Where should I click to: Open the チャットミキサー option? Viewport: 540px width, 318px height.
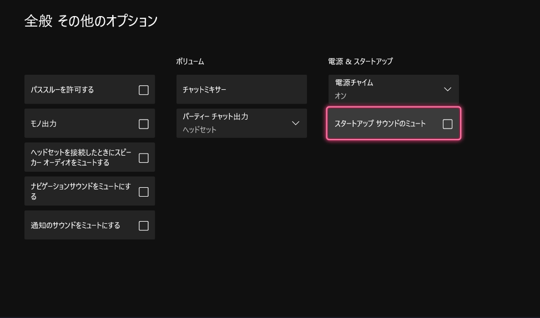pos(241,89)
